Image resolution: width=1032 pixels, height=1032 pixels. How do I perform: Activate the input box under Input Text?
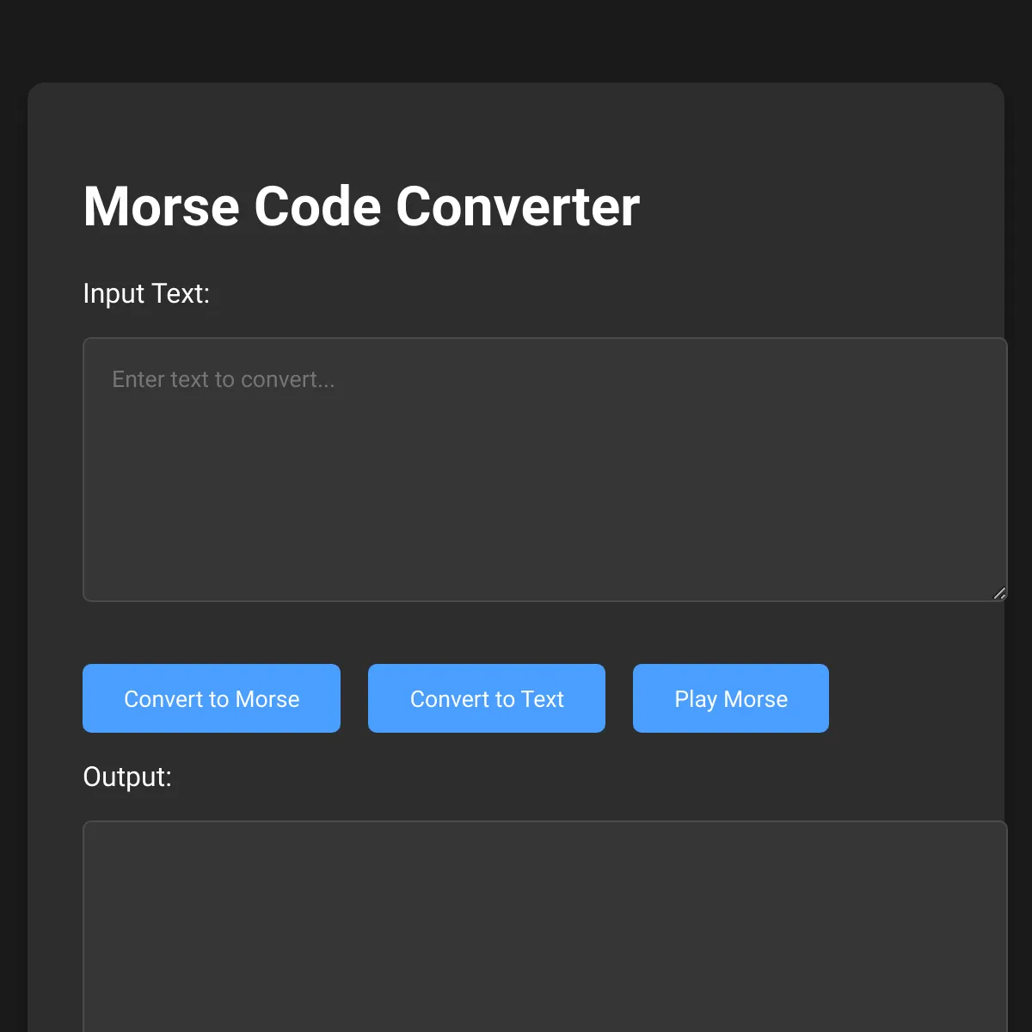click(x=544, y=470)
